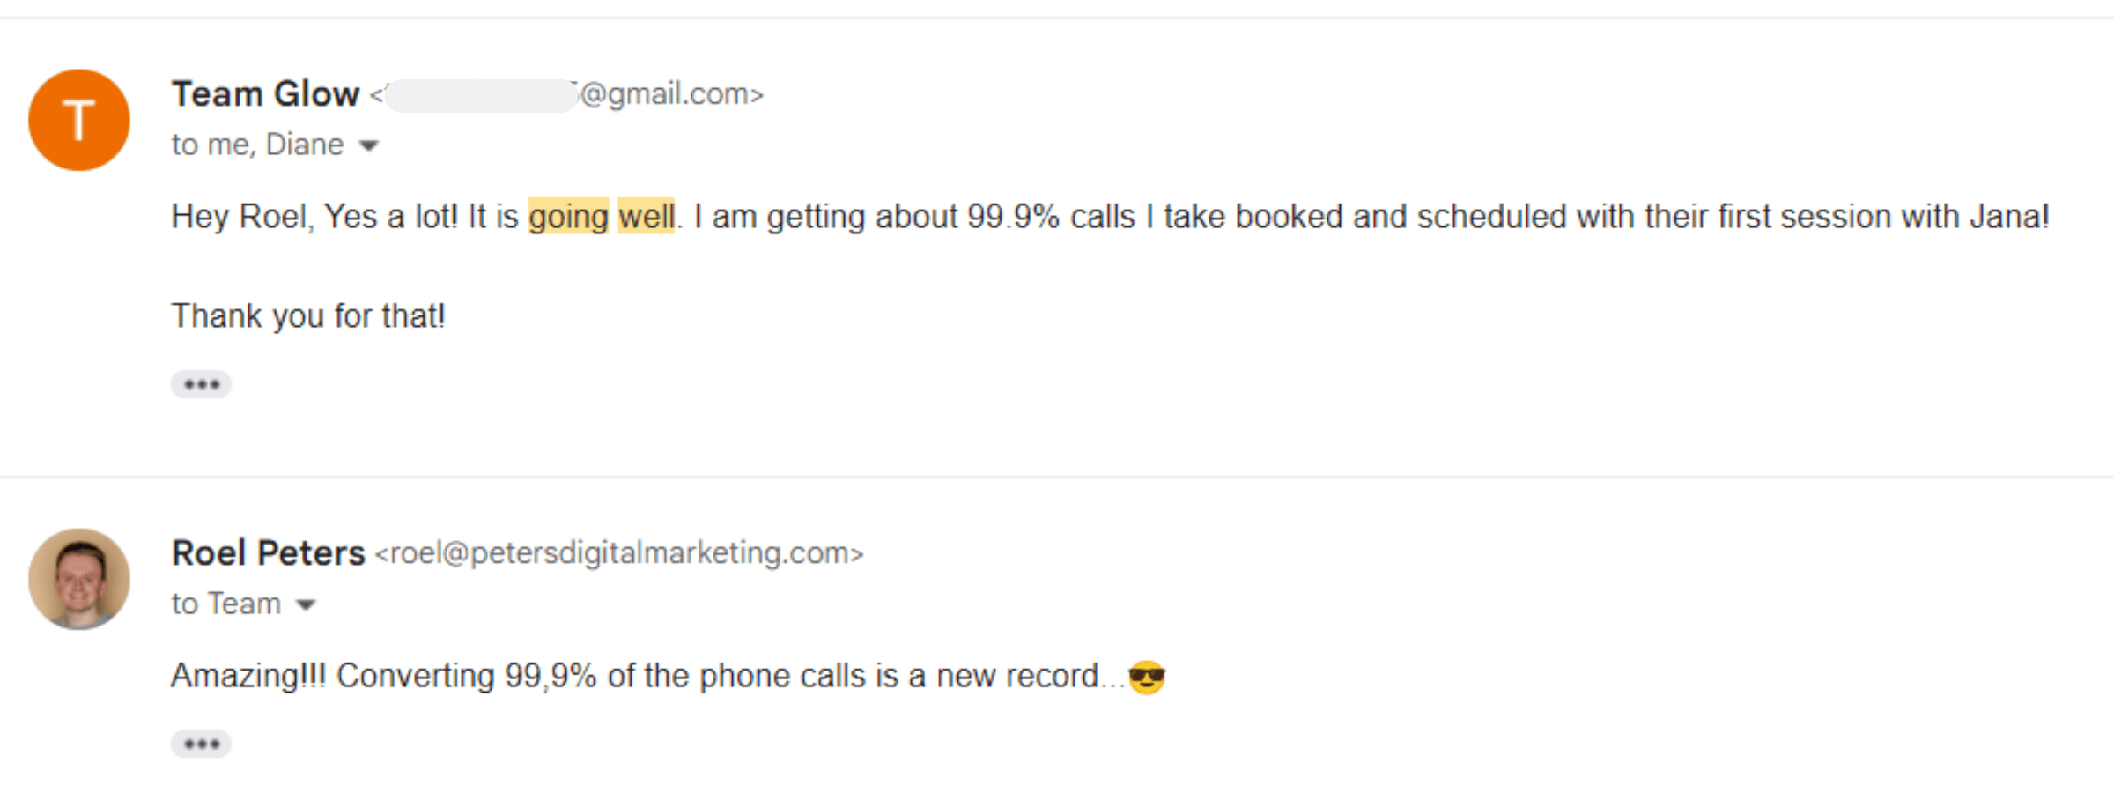Click the "Hey Roel" greeting text
This screenshot has height=793, width=2114.
pyautogui.click(x=242, y=217)
